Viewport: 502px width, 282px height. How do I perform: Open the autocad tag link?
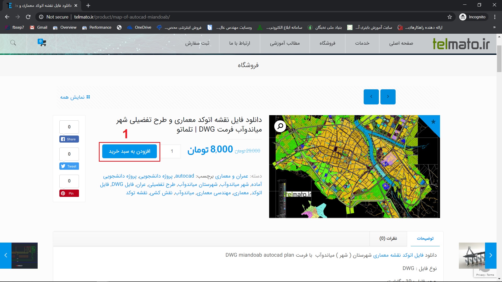(185, 176)
